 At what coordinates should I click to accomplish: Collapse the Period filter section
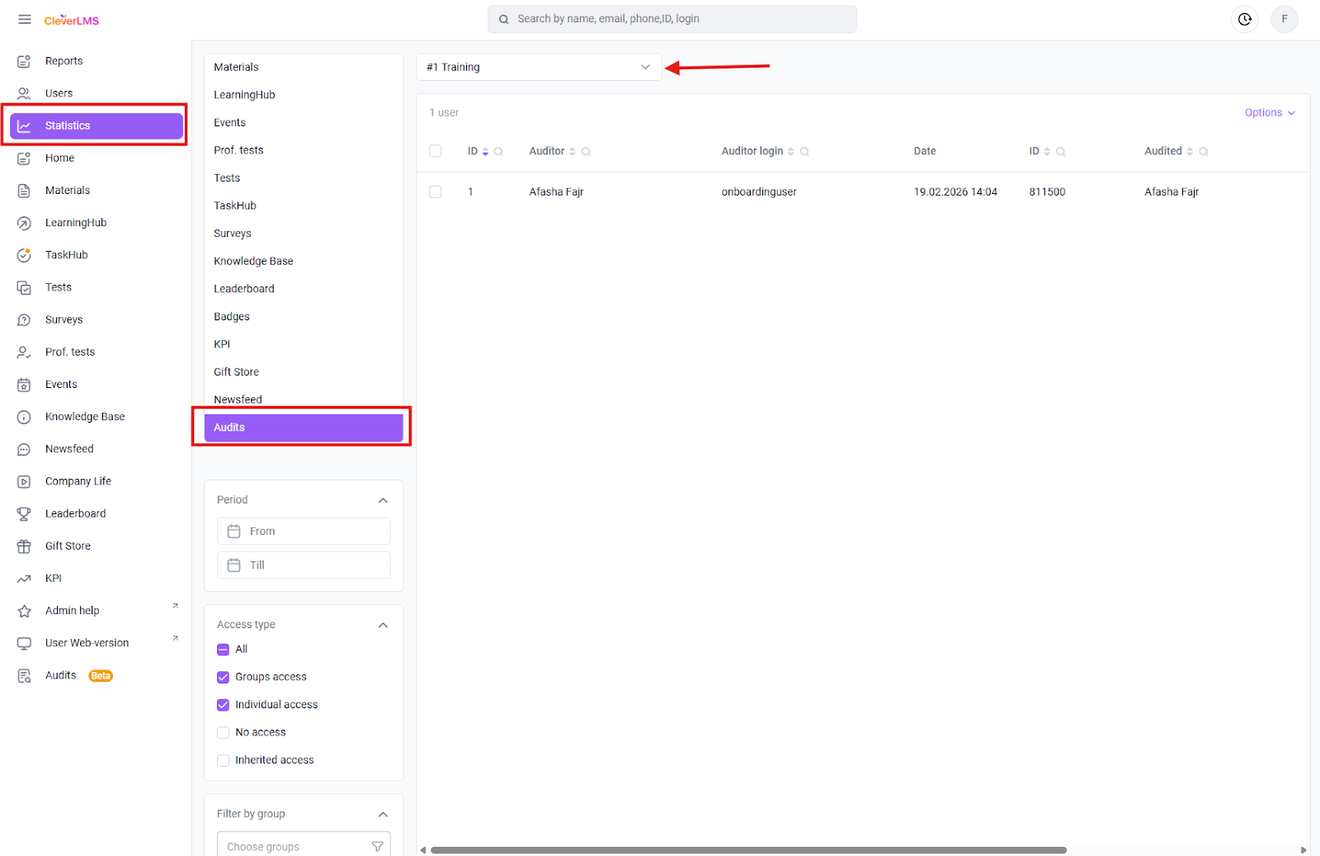383,500
